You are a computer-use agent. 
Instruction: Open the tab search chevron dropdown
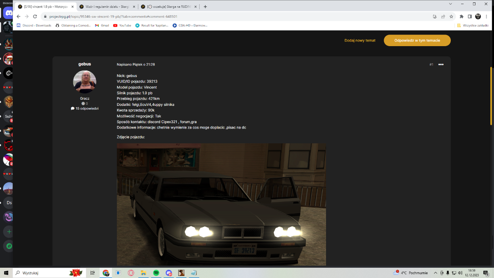450,4
